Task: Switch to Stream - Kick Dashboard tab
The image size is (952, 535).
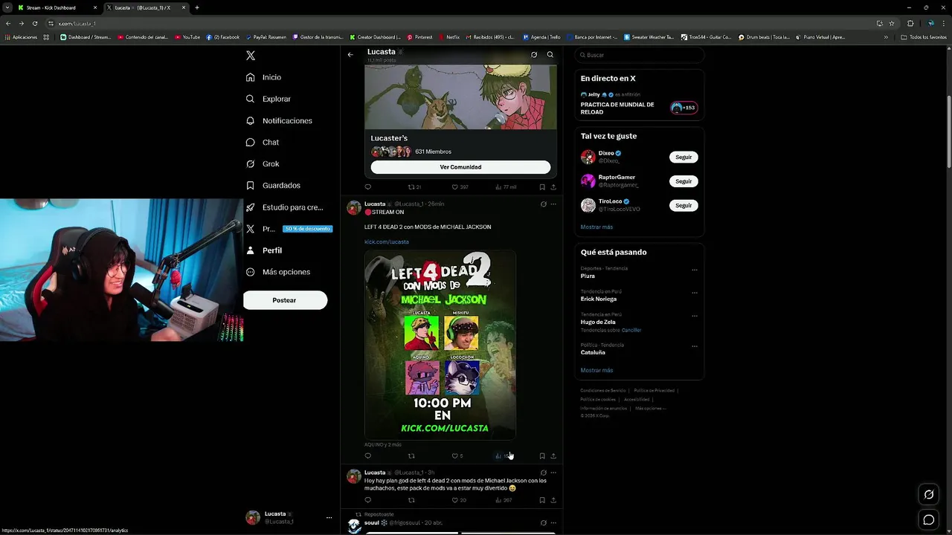Action: [x=58, y=7]
